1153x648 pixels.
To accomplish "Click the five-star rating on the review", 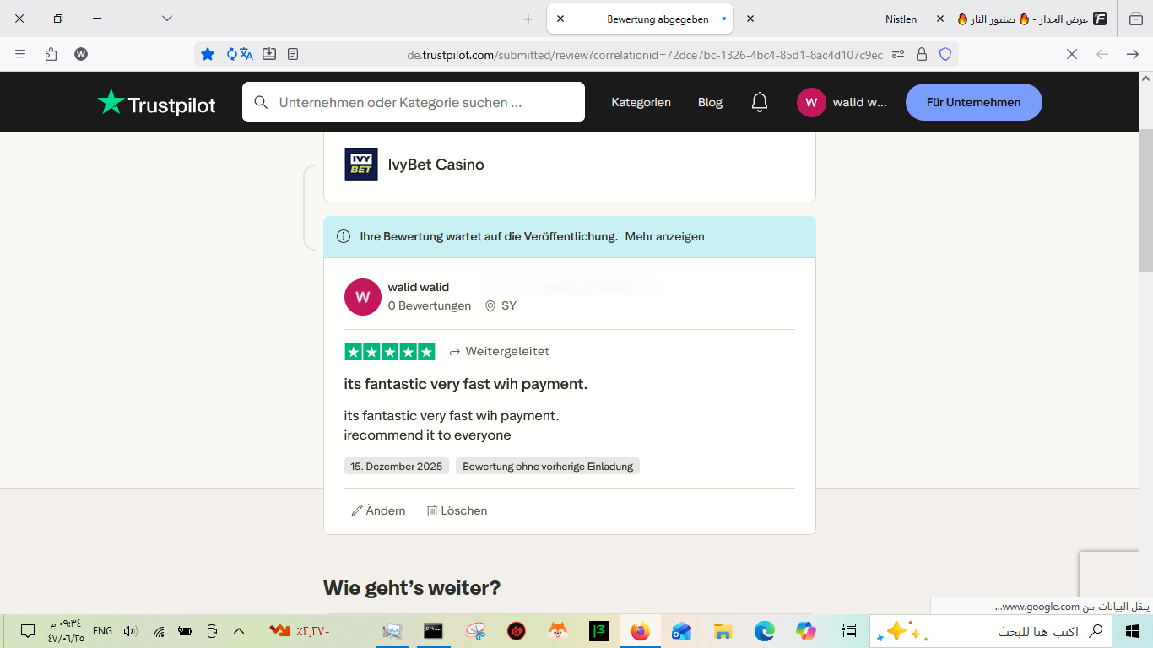I will 390,352.
